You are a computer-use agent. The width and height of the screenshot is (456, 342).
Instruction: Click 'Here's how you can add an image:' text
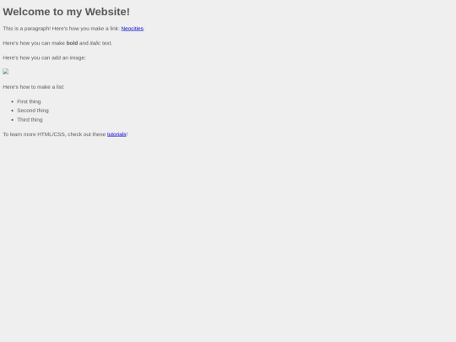pos(44,58)
